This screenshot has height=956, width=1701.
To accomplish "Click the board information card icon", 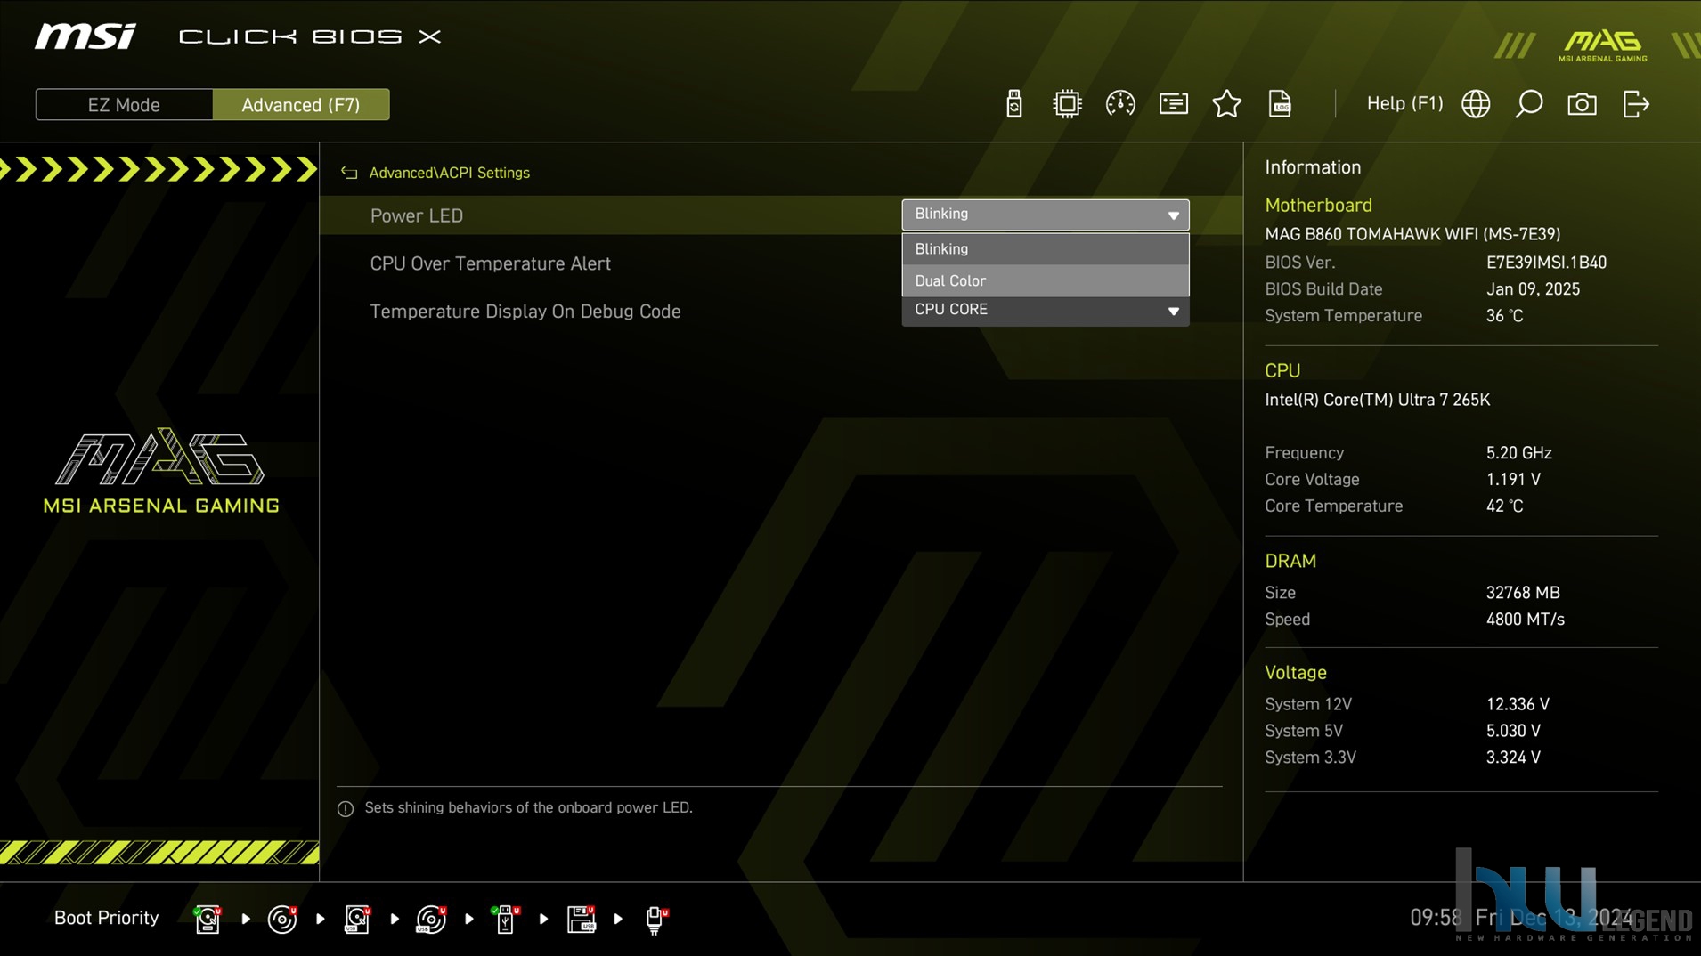I will tap(1174, 104).
